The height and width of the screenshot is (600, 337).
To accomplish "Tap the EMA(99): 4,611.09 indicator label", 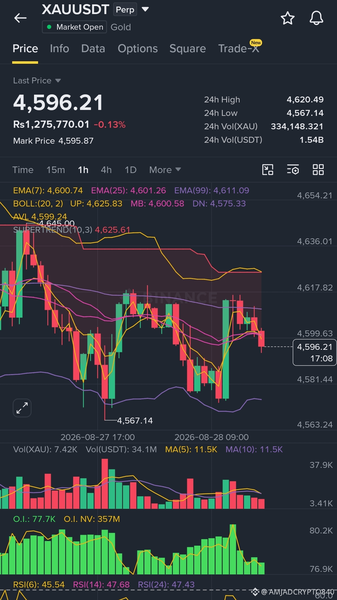I will (x=212, y=191).
